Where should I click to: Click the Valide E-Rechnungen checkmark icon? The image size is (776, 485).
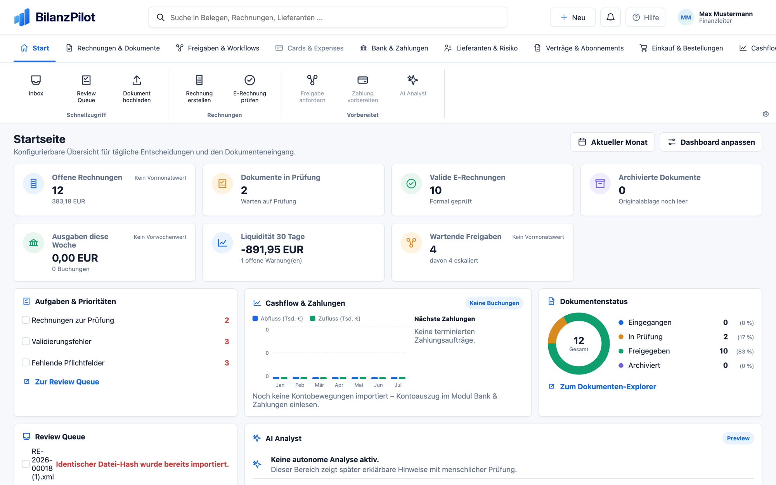(411, 184)
